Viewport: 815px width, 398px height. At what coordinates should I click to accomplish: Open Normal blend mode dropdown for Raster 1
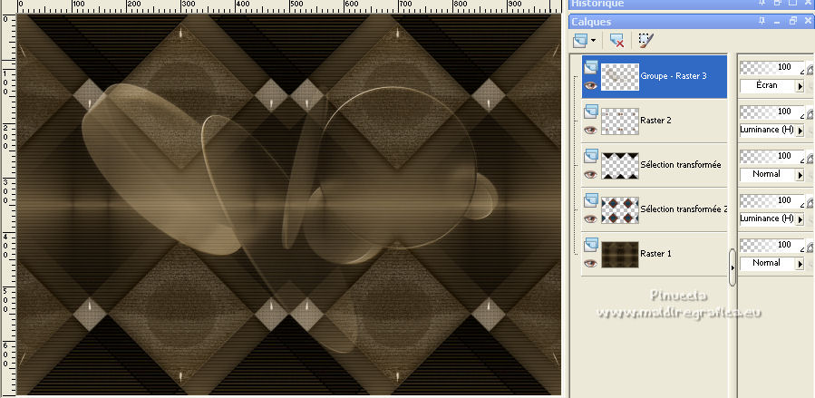[x=800, y=264]
